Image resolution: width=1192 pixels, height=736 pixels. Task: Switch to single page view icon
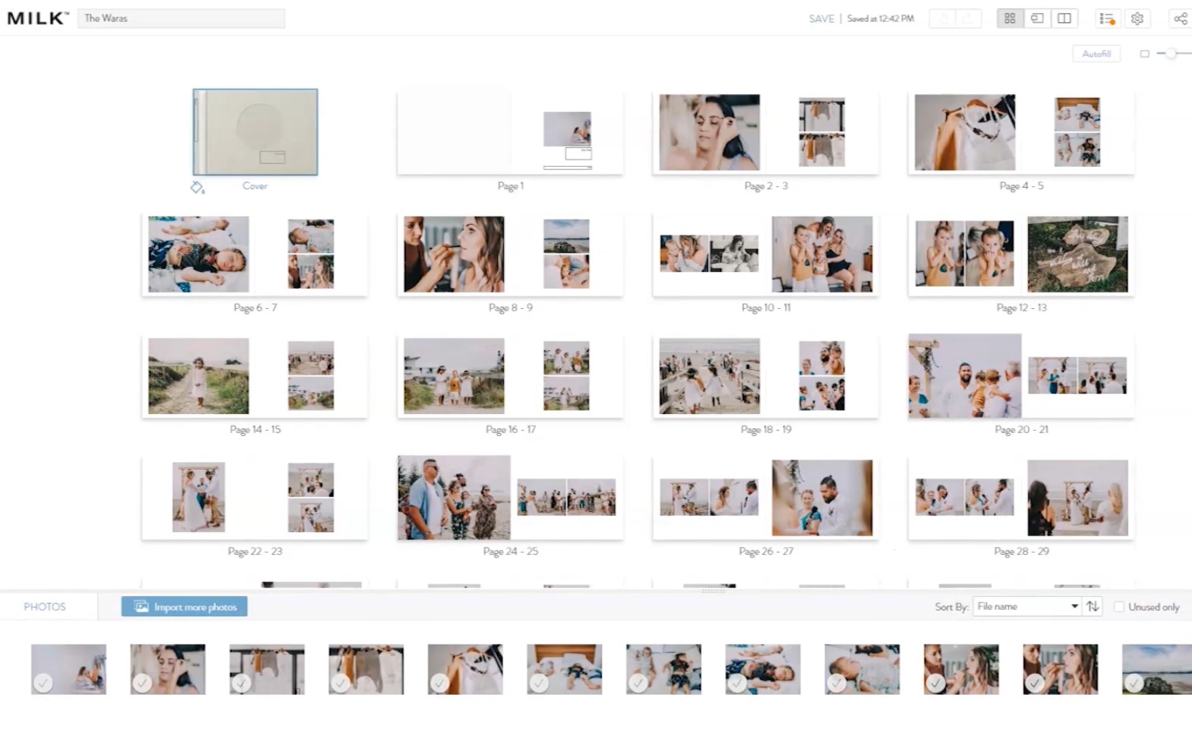coord(1037,18)
